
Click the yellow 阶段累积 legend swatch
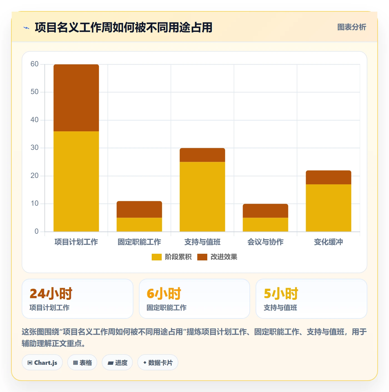pyautogui.click(x=156, y=257)
